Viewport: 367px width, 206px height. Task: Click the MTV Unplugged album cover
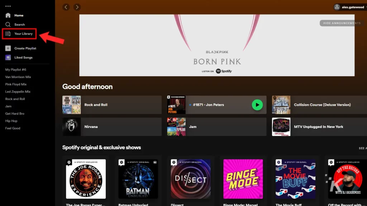tap(281, 127)
